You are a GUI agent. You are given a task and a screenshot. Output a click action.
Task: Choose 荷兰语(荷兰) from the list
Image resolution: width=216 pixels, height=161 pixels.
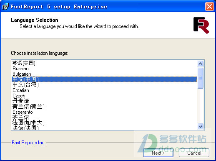coord(104,107)
